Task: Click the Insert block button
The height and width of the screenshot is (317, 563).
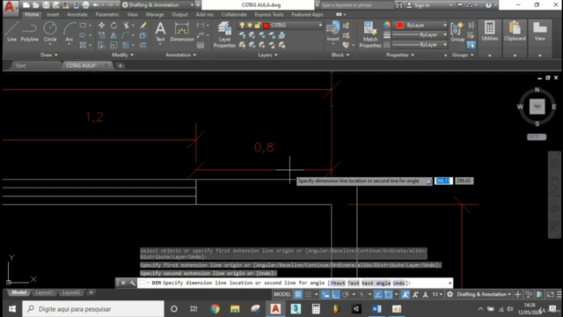Action: [x=333, y=32]
